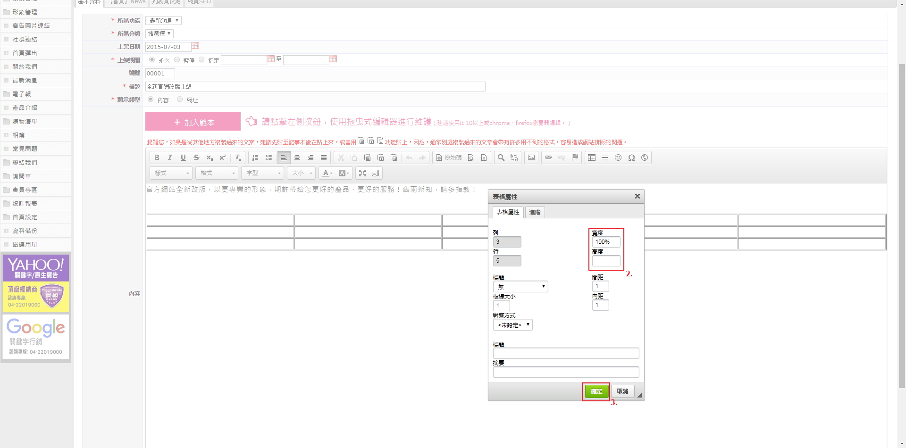Open the insert table tool
This screenshot has width=906, height=448.
[x=592, y=158]
